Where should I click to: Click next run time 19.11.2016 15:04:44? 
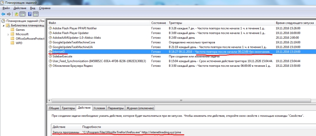(x=288, y=61)
